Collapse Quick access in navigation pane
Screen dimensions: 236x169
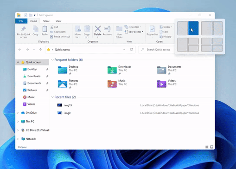click(x=18, y=62)
